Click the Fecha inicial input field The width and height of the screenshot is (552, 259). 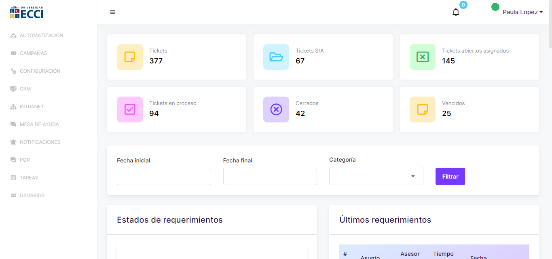(x=164, y=176)
